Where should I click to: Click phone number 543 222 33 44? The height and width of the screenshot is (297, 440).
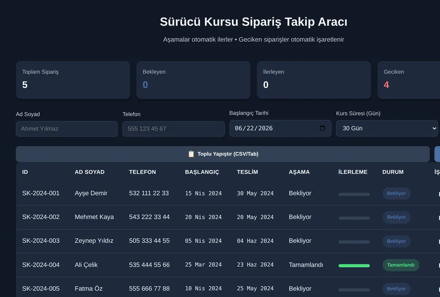149,217
